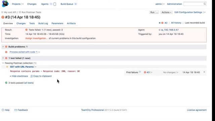Image resolution: width=215 pixels, height=121 pixels.
Task: Click the First failure help icon
Action: [140, 72]
